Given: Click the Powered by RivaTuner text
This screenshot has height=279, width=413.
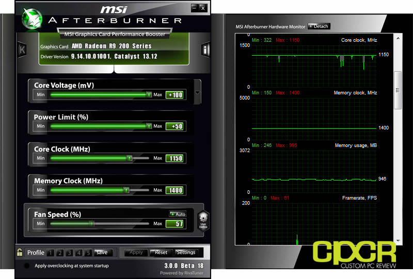Looking at the screenshot, I should coord(182,273).
